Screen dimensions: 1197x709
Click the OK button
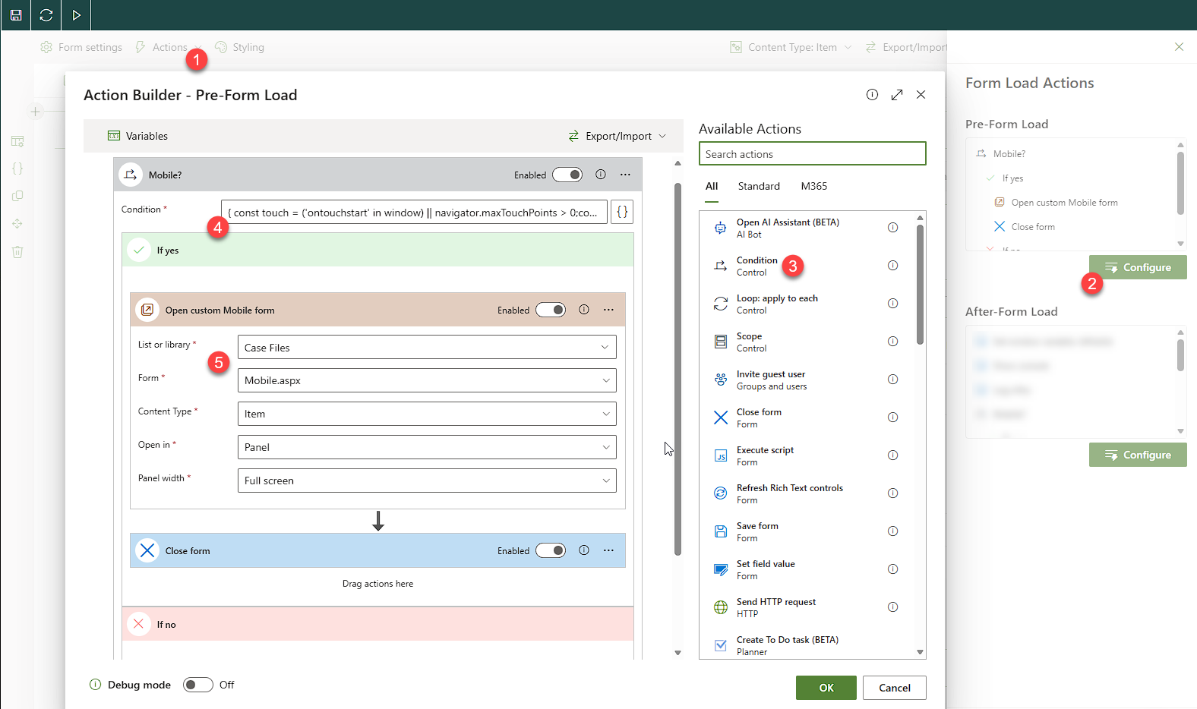[x=826, y=688]
